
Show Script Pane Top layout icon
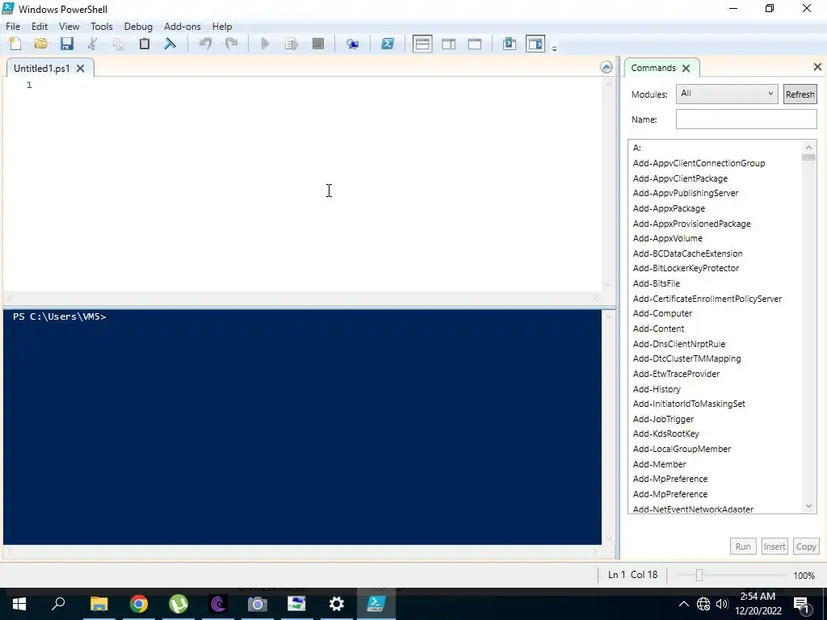point(422,44)
